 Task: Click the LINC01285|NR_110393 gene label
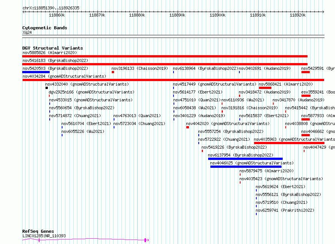pos(44,236)
